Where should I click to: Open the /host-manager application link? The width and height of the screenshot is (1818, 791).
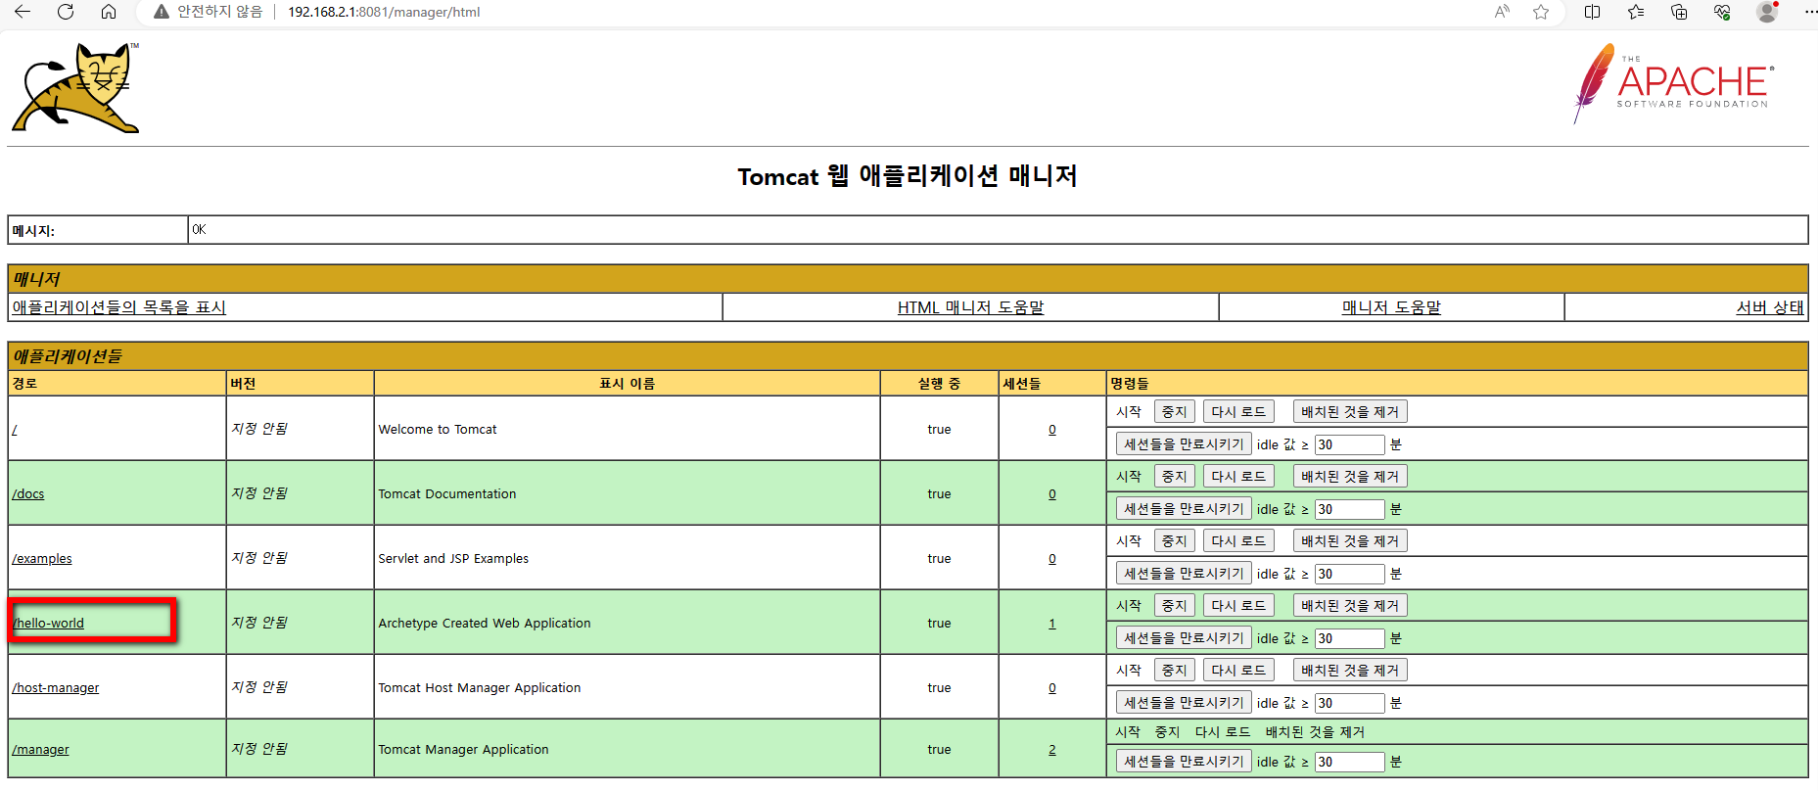(x=56, y=688)
